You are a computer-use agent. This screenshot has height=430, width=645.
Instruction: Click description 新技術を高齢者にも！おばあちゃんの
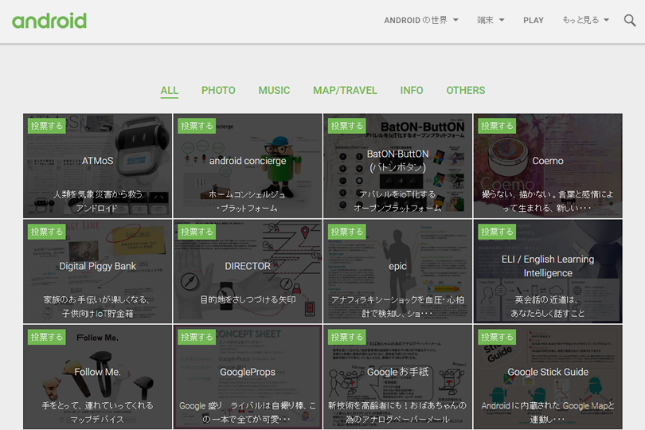tap(398, 412)
